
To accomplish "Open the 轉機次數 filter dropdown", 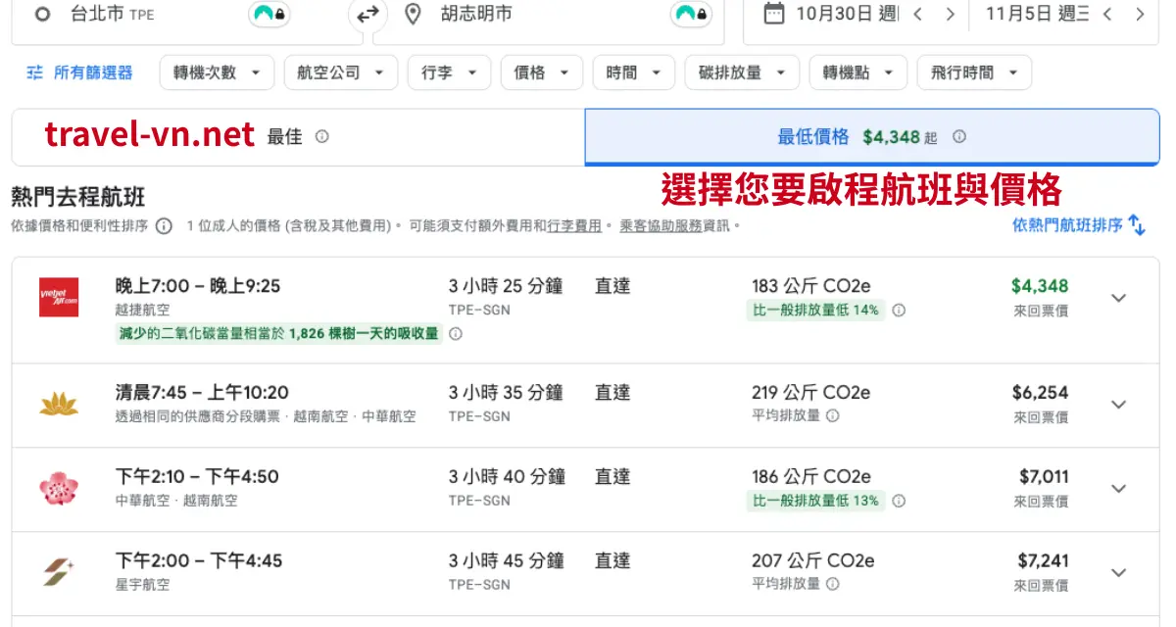I will (x=217, y=72).
